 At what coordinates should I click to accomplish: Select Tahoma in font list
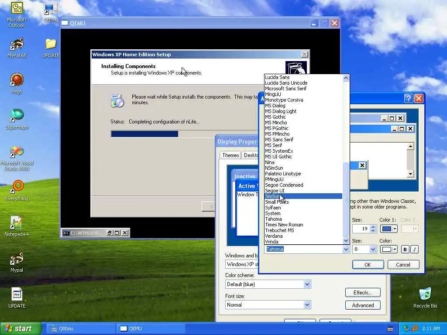(303, 219)
